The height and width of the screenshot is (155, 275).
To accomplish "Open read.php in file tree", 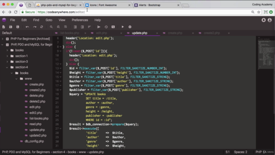I will click(35, 124).
